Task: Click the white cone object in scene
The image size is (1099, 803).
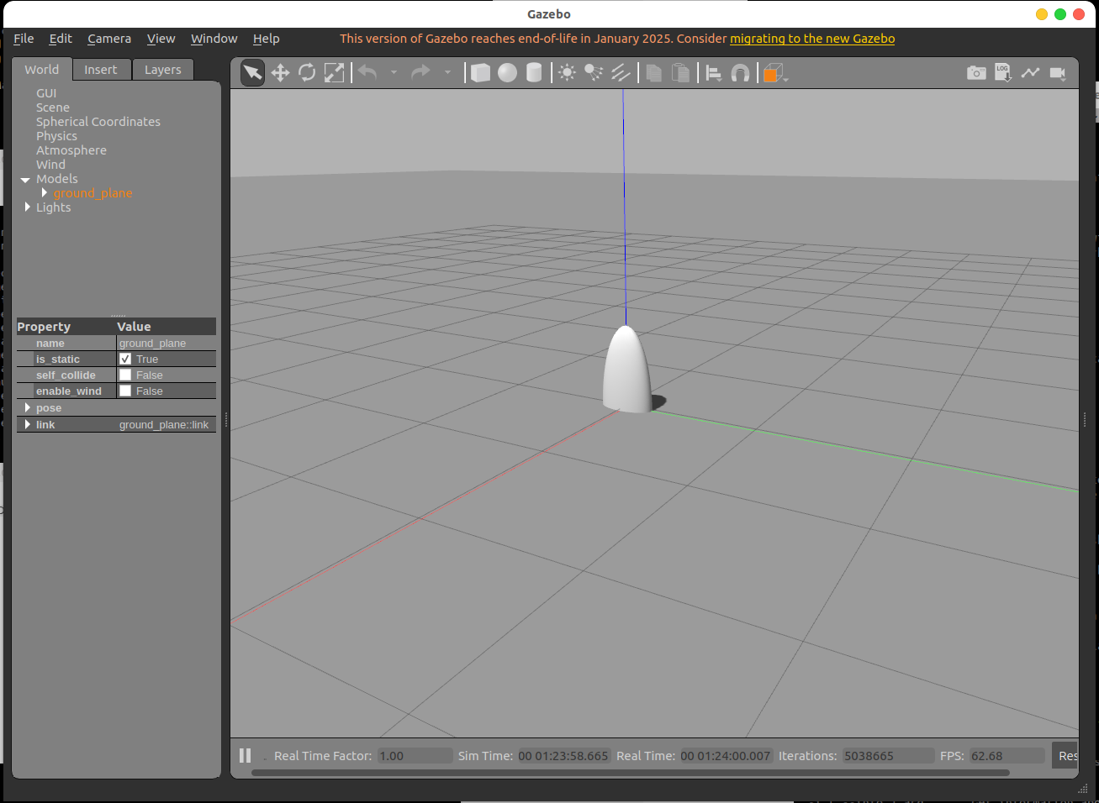Action: coord(627,371)
